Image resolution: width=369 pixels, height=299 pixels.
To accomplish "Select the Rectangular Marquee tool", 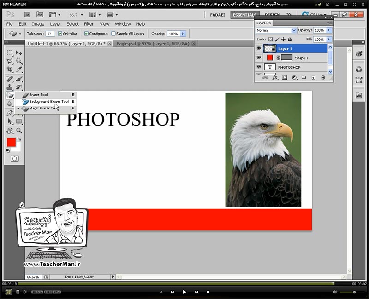I will pos(10,53).
